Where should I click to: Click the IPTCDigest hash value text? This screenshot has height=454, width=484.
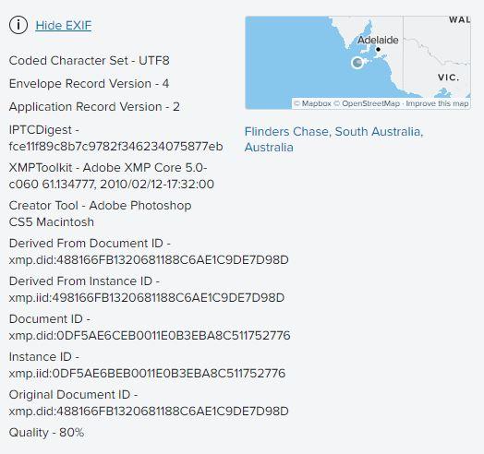(116, 147)
